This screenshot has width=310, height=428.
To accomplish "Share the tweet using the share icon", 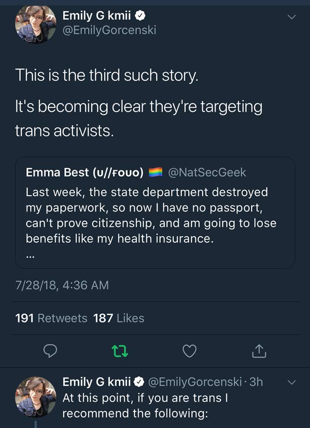I will [x=259, y=352].
